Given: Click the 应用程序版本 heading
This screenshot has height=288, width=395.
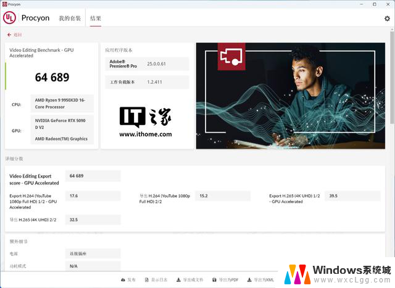Looking at the screenshot, I should tap(118, 50).
